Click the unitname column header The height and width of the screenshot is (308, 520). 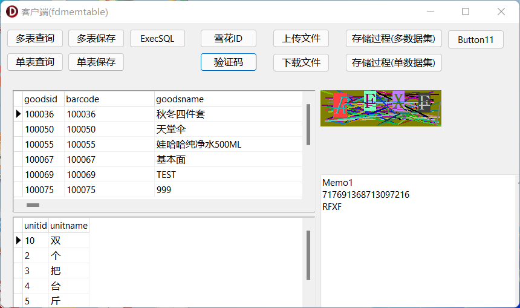pos(69,225)
